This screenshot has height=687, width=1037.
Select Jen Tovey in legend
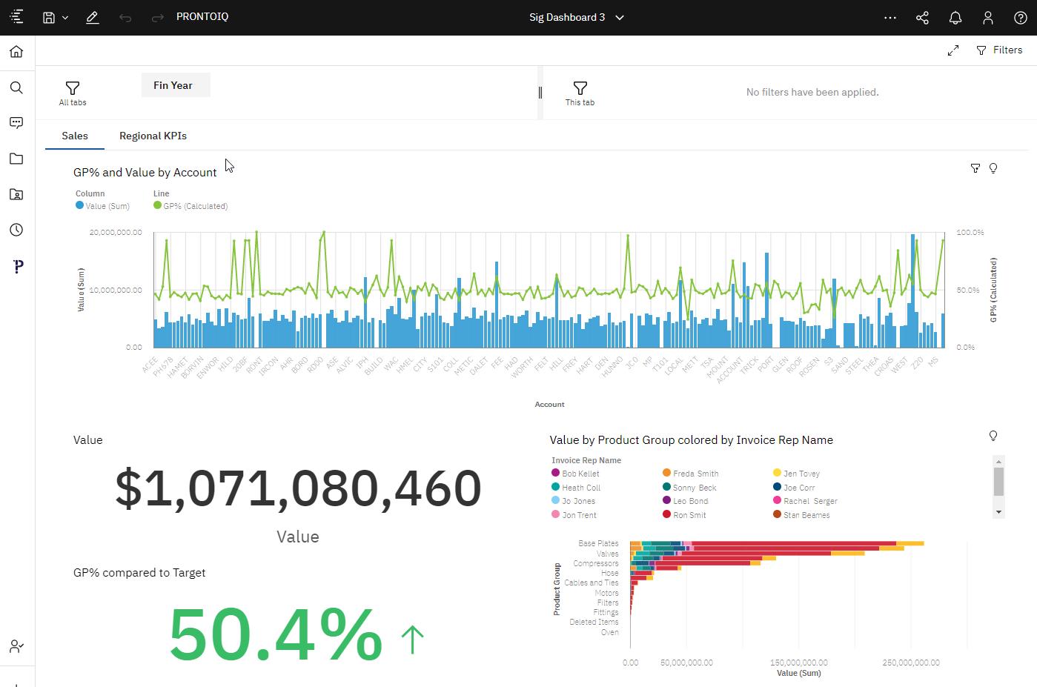[x=796, y=474]
